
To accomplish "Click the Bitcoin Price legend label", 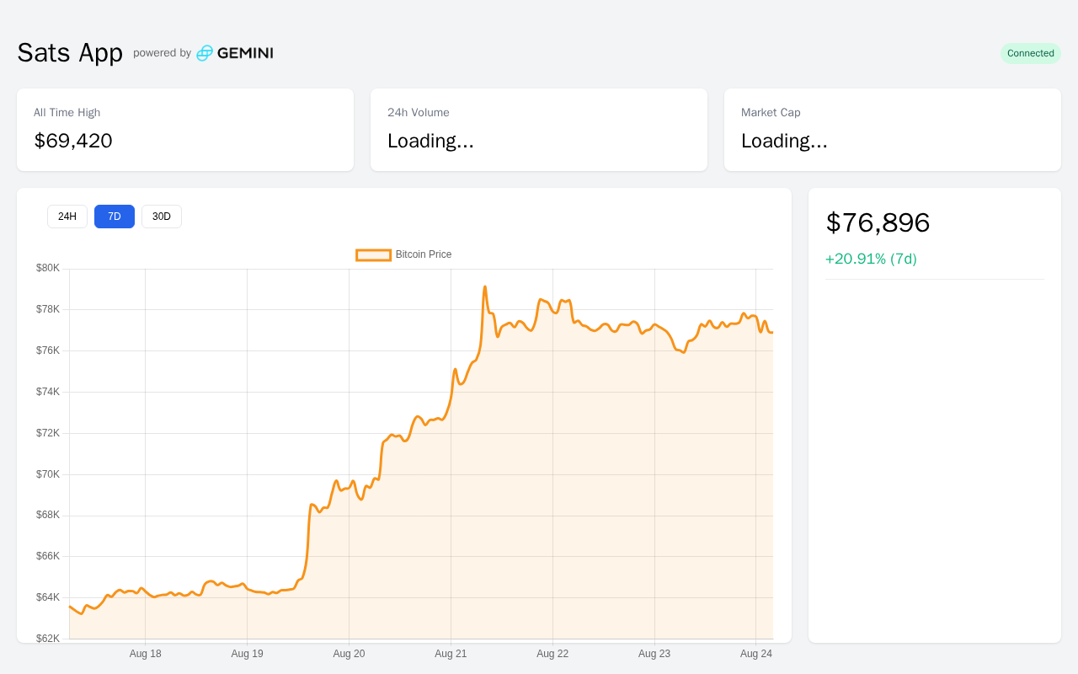I will tap(424, 254).
